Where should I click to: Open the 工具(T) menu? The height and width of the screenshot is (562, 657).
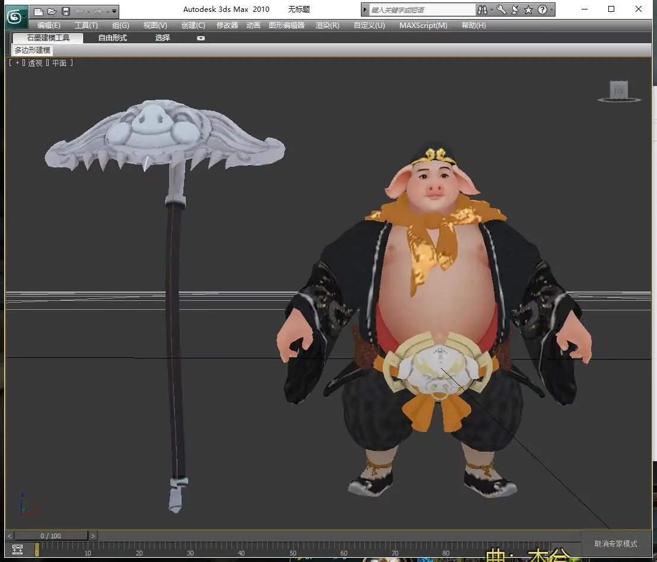(x=86, y=26)
